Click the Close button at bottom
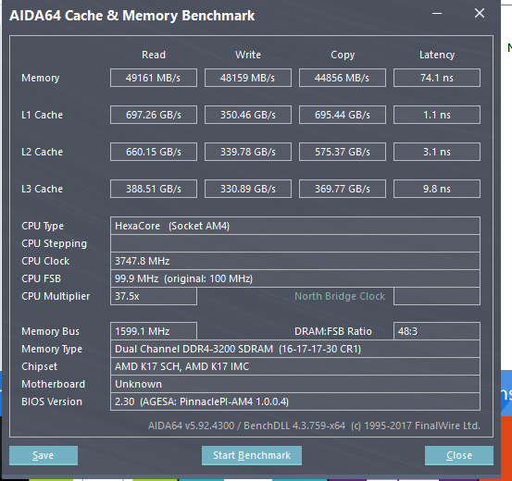This screenshot has height=481, width=512. click(459, 455)
